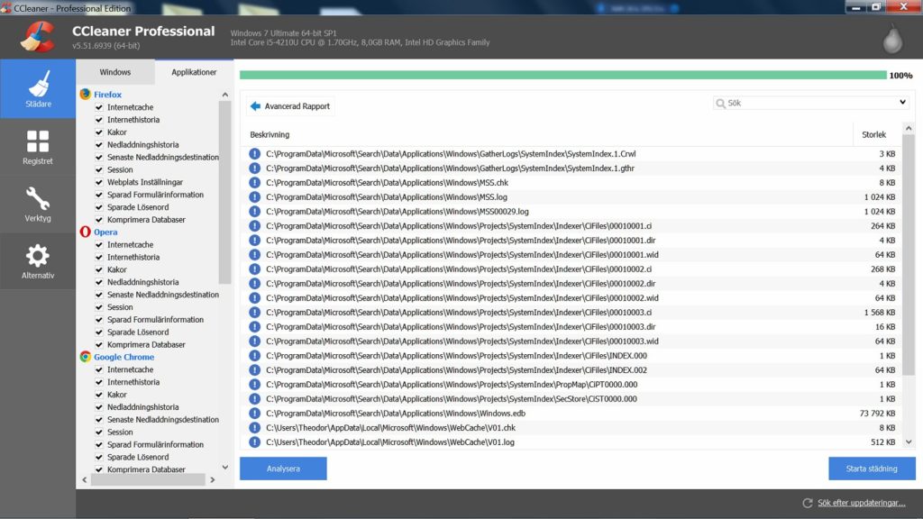The width and height of the screenshot is (923, 519).
Task: Click the 73 792 KB size value
Action: tap(877, 413)
